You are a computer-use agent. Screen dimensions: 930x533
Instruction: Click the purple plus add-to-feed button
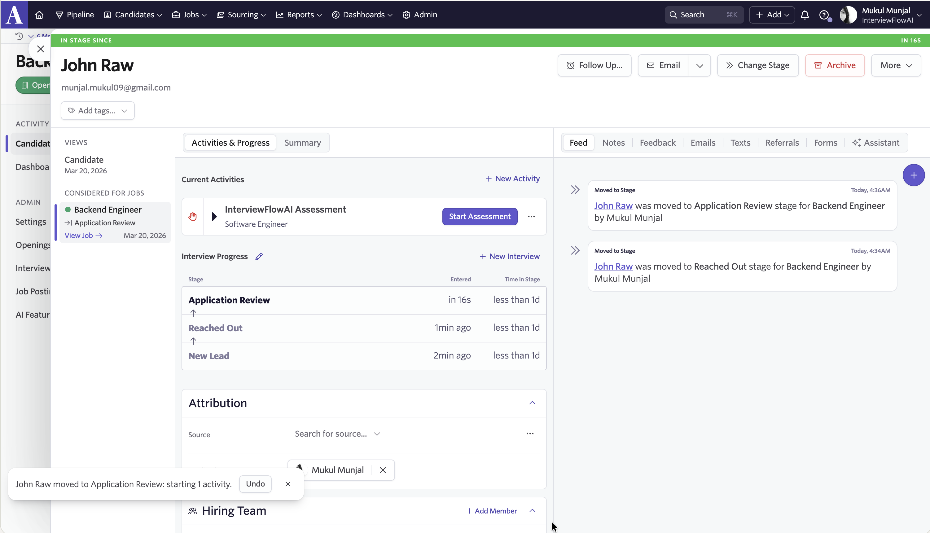point(914,175)
